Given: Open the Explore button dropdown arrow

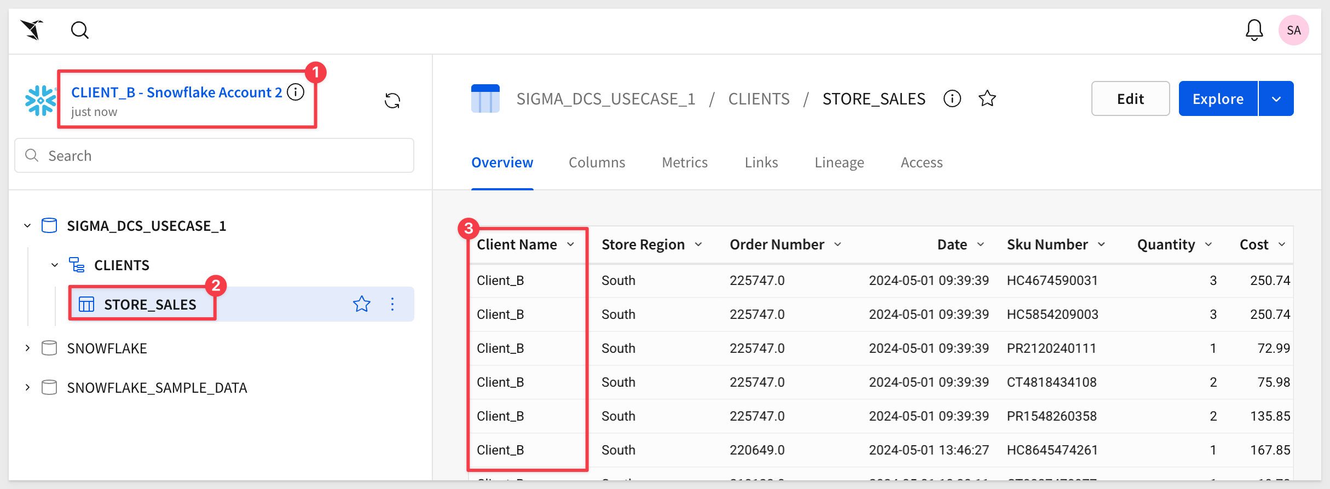Looking at the screenshot, I should pos(1276,98).
